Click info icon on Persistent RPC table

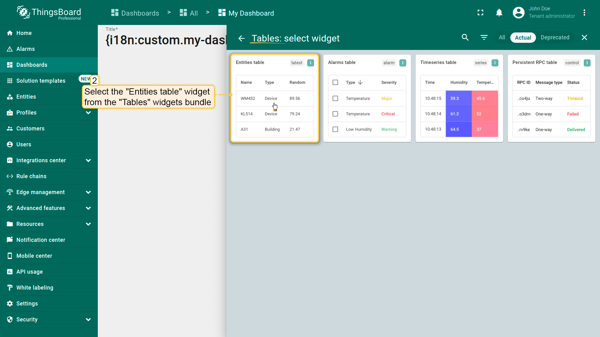[587, 63]
